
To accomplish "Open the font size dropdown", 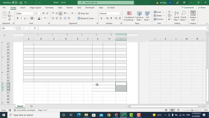I will point(40,13).
